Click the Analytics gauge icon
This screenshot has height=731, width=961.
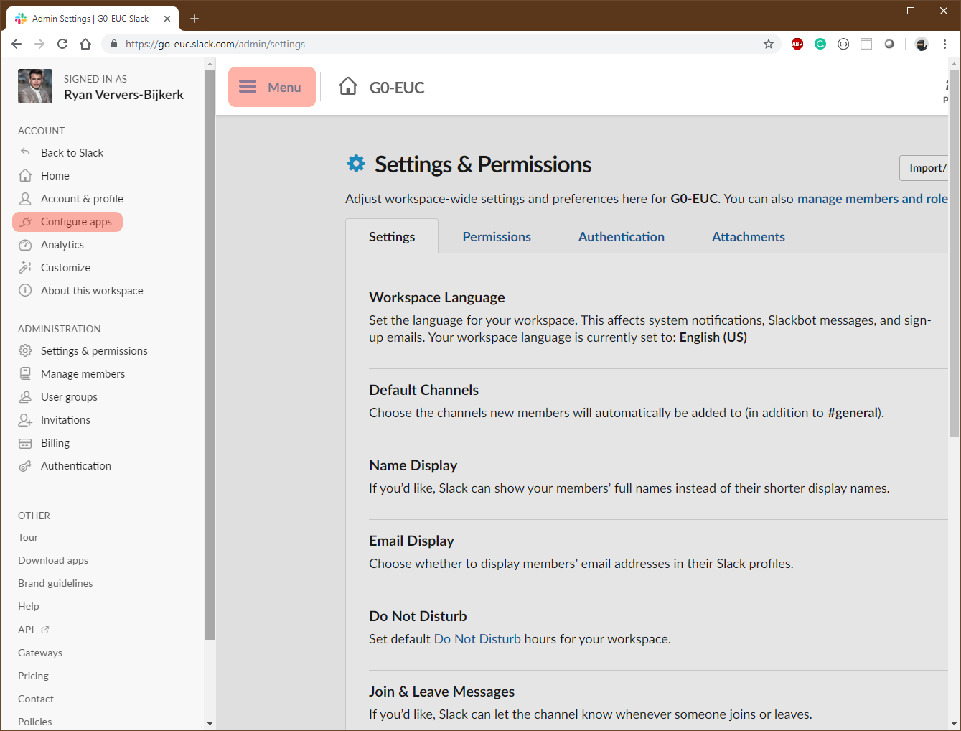click(x=25, y=245)
